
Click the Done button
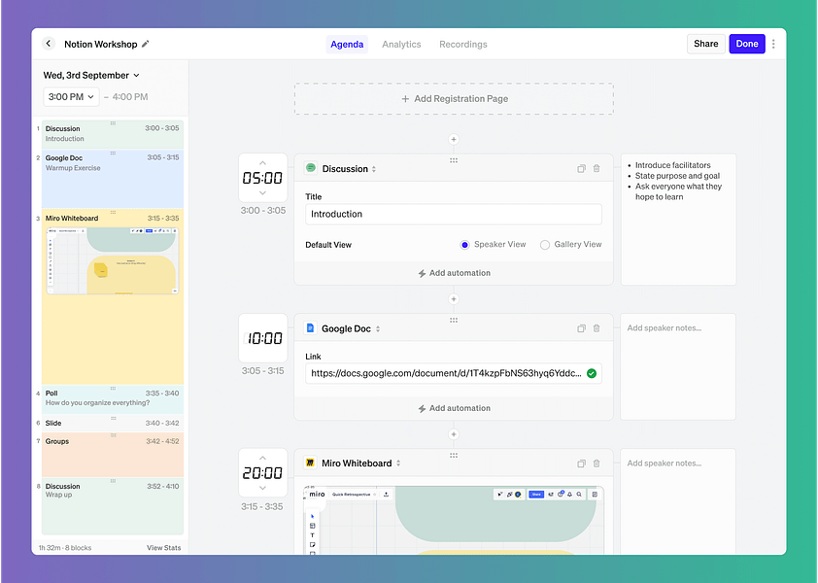[747, 44]
